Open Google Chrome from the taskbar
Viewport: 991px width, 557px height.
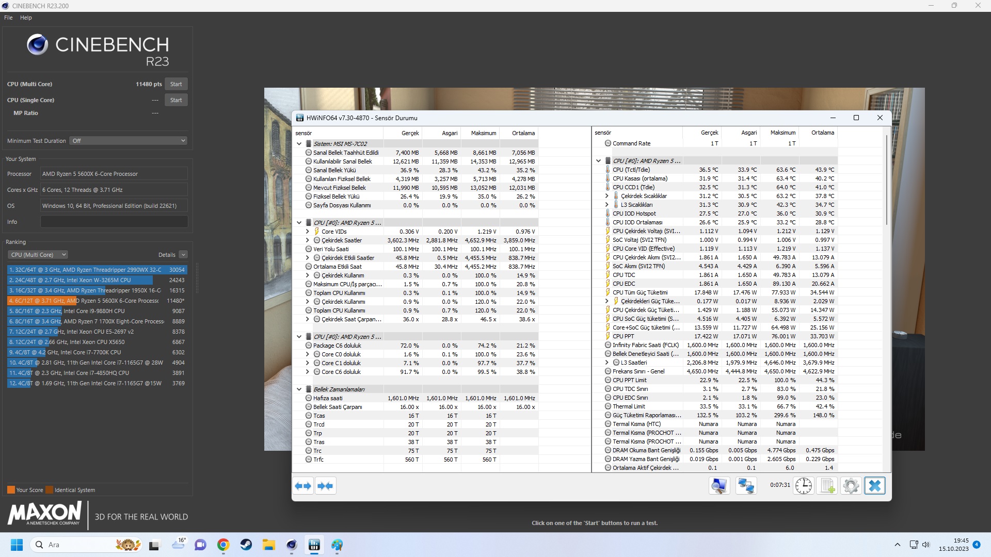(223, 545)
